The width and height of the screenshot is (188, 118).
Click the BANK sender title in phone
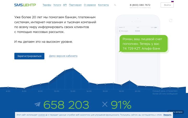coord(138,31)
